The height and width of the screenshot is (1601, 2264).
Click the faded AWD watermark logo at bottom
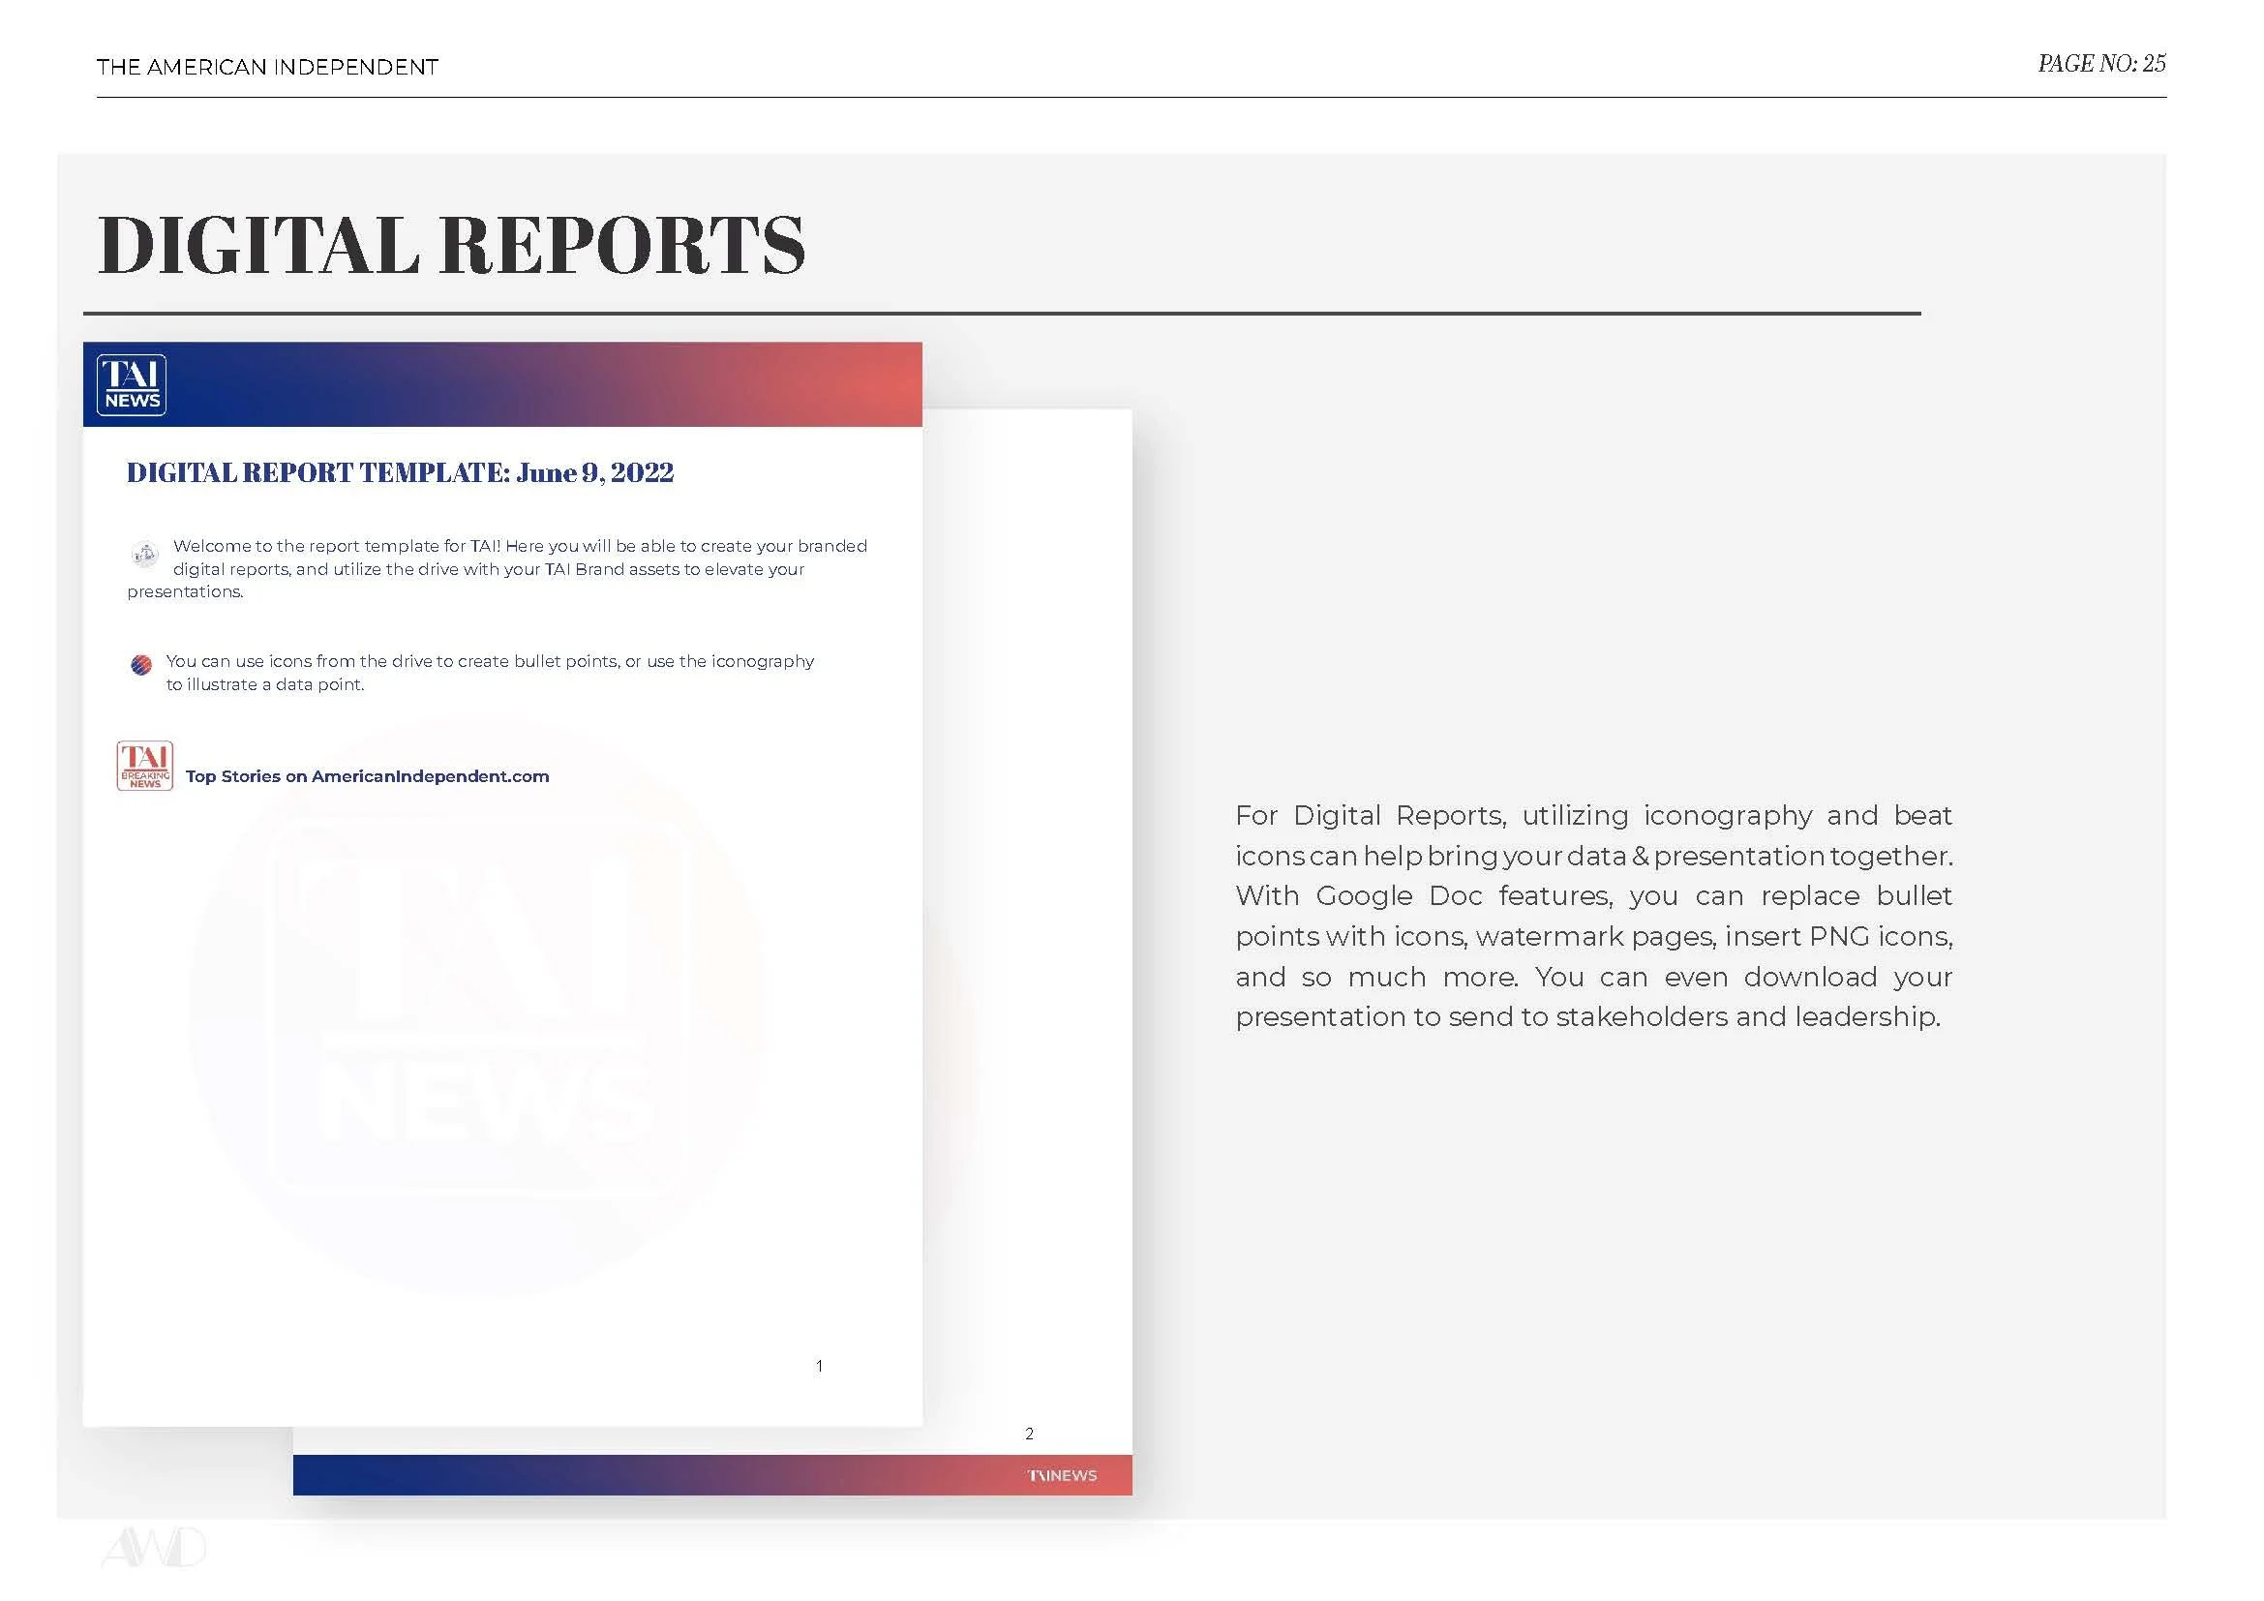point(154,1548)
